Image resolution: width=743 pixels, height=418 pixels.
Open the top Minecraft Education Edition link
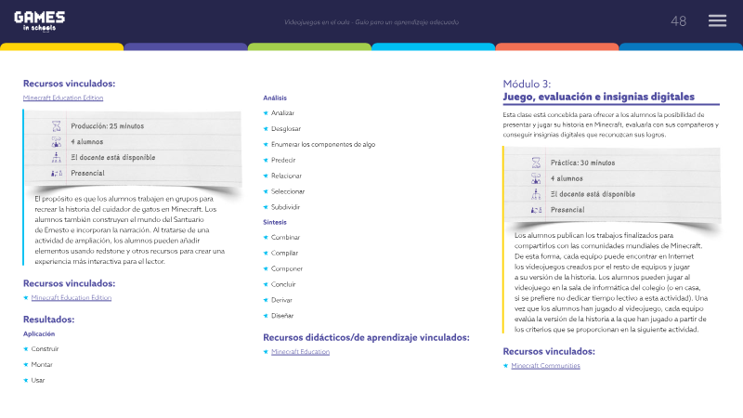tap(63, 98)
